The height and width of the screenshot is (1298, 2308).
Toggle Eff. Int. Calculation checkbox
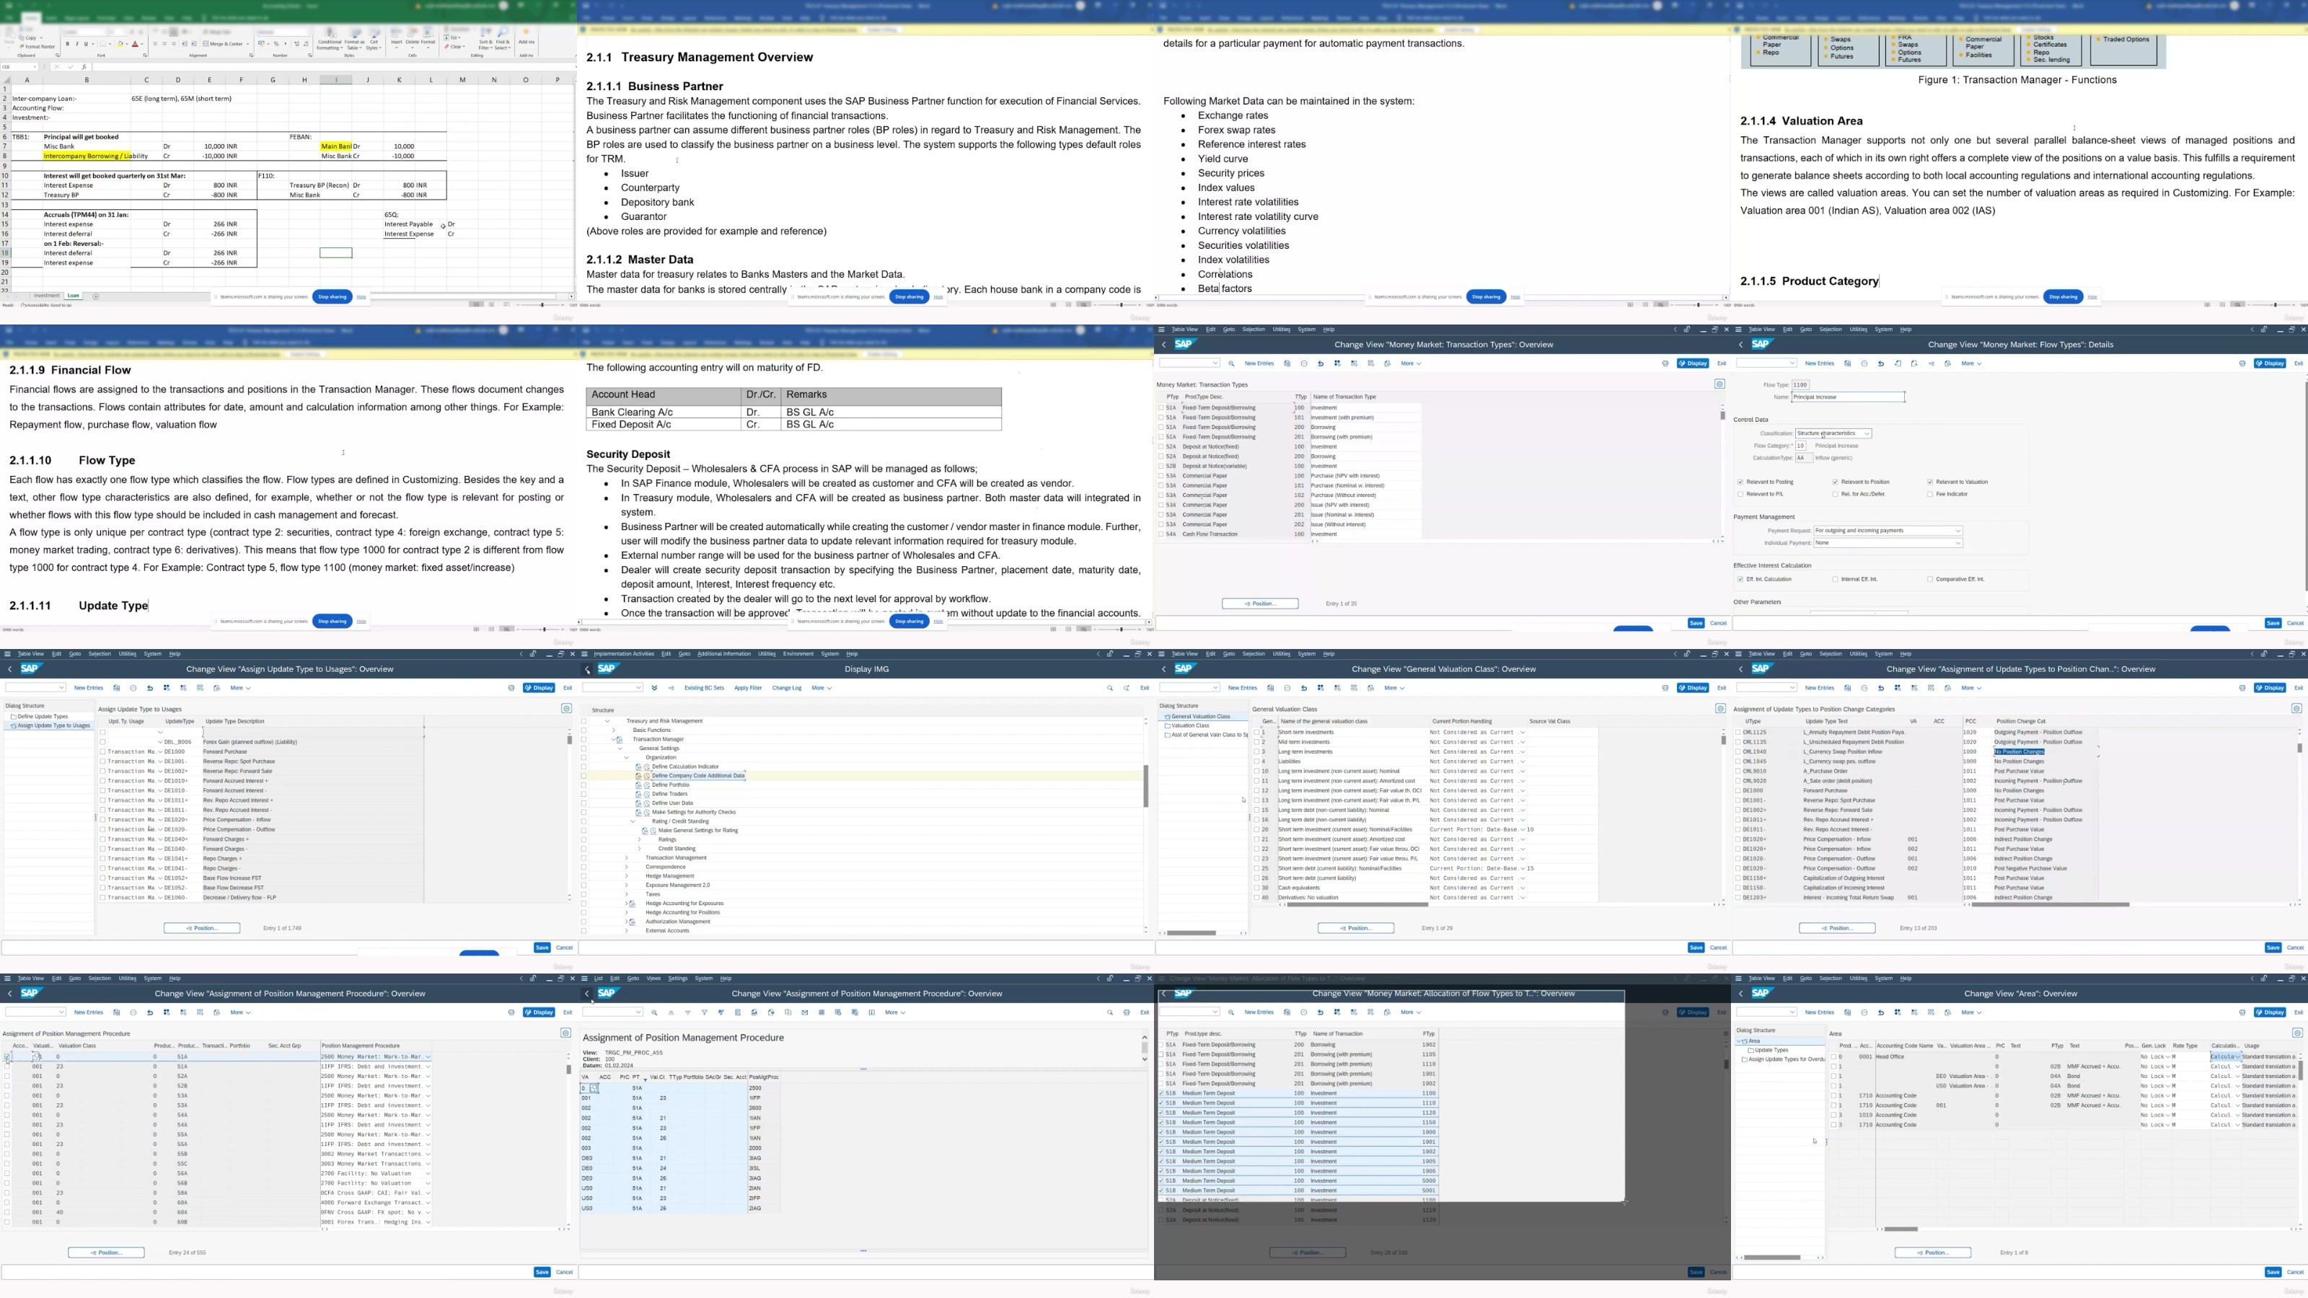(1740, 580)
